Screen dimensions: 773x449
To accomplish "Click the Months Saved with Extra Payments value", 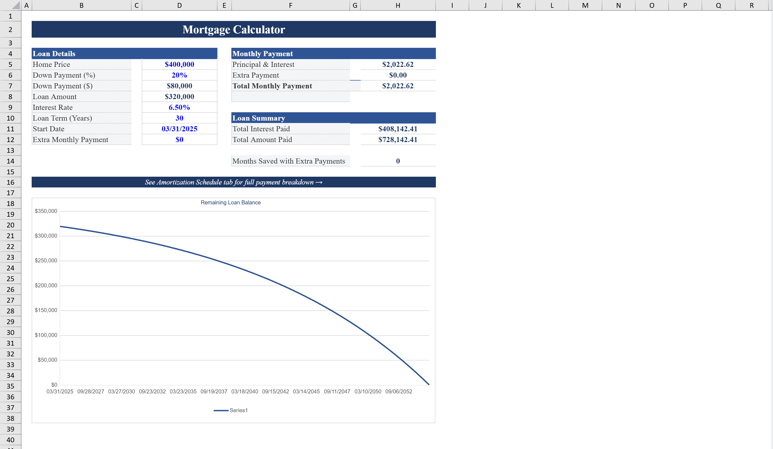I will tap(398, 161).
